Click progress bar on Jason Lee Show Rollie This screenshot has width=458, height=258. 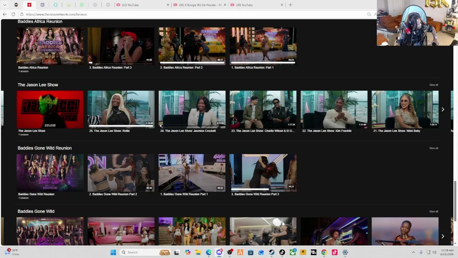[121, 126]
